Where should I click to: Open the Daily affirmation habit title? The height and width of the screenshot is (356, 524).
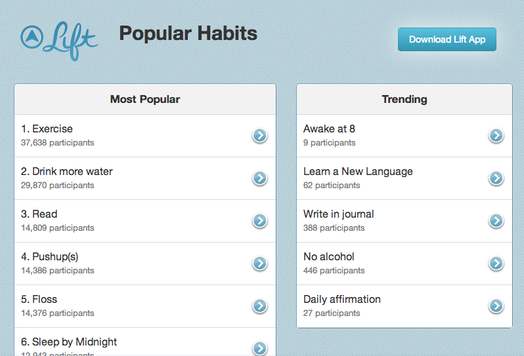click(x=342, y=300)
